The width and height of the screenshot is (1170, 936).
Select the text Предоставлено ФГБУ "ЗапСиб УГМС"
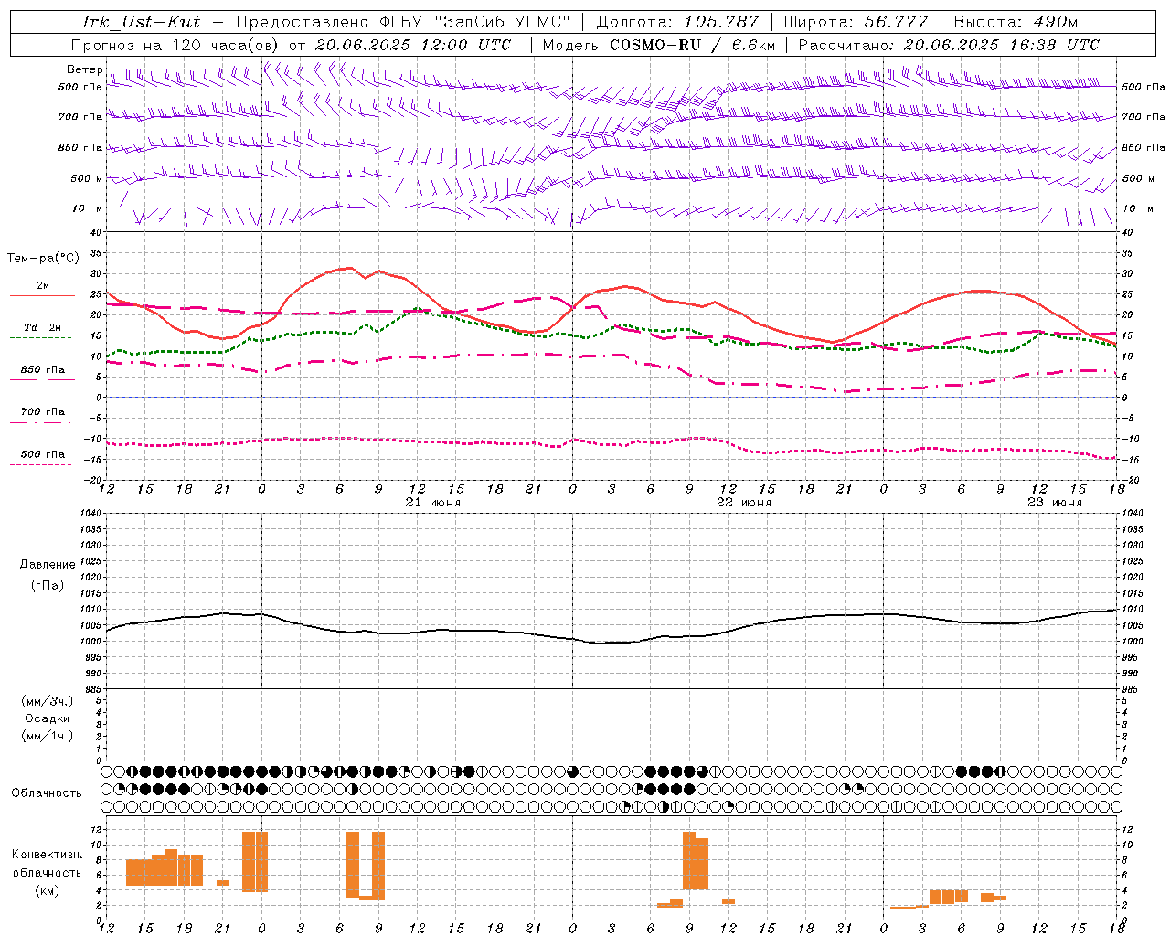402,22
